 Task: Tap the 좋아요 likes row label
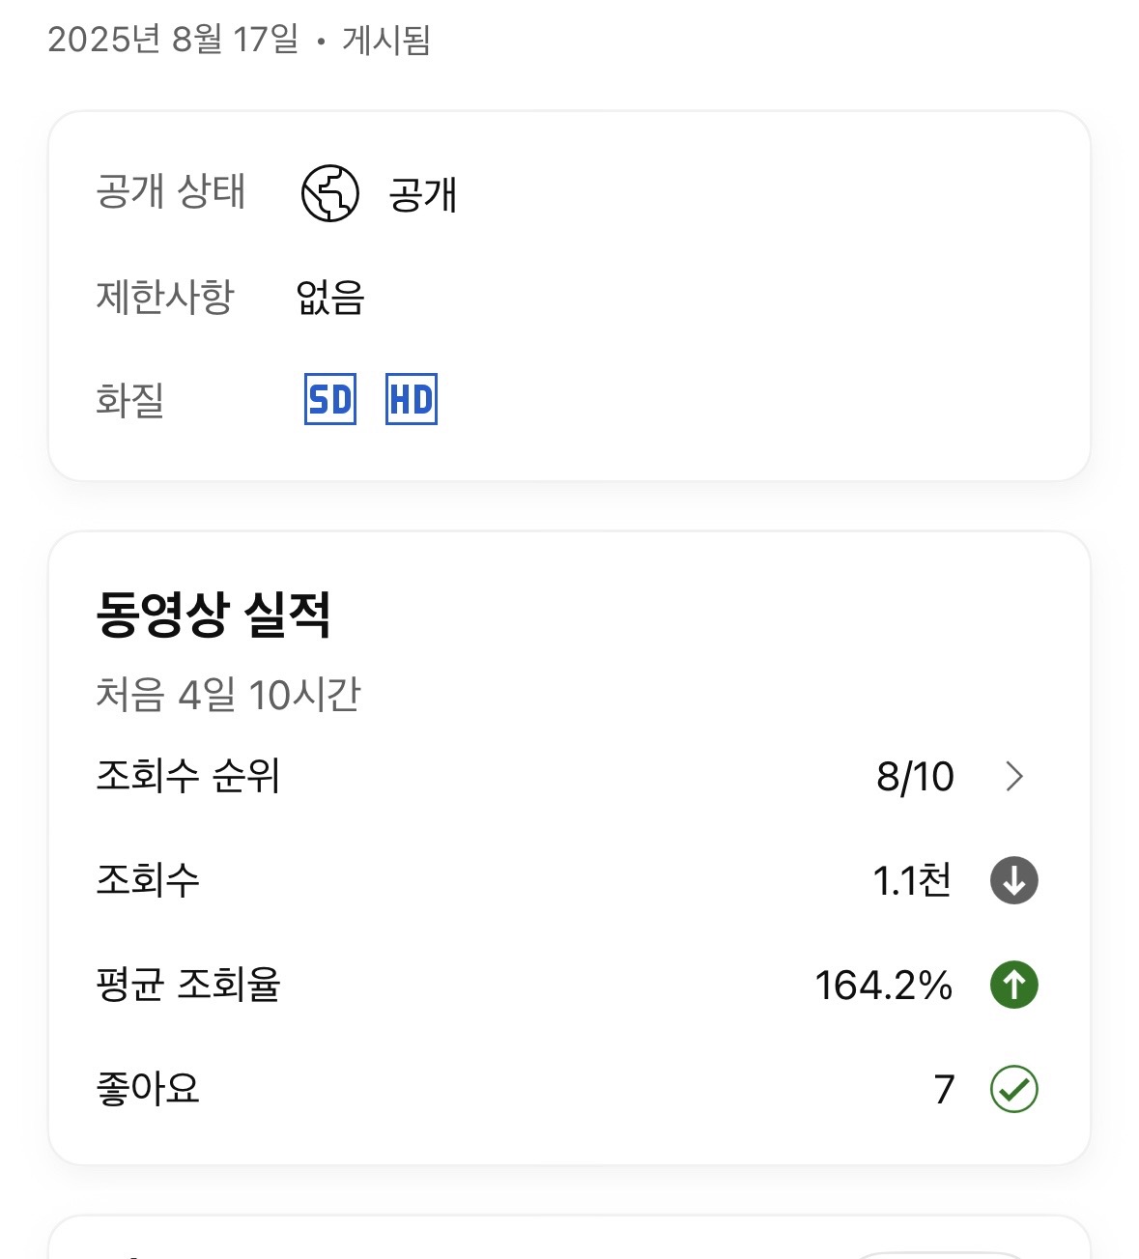click(x=148, y=1089)
